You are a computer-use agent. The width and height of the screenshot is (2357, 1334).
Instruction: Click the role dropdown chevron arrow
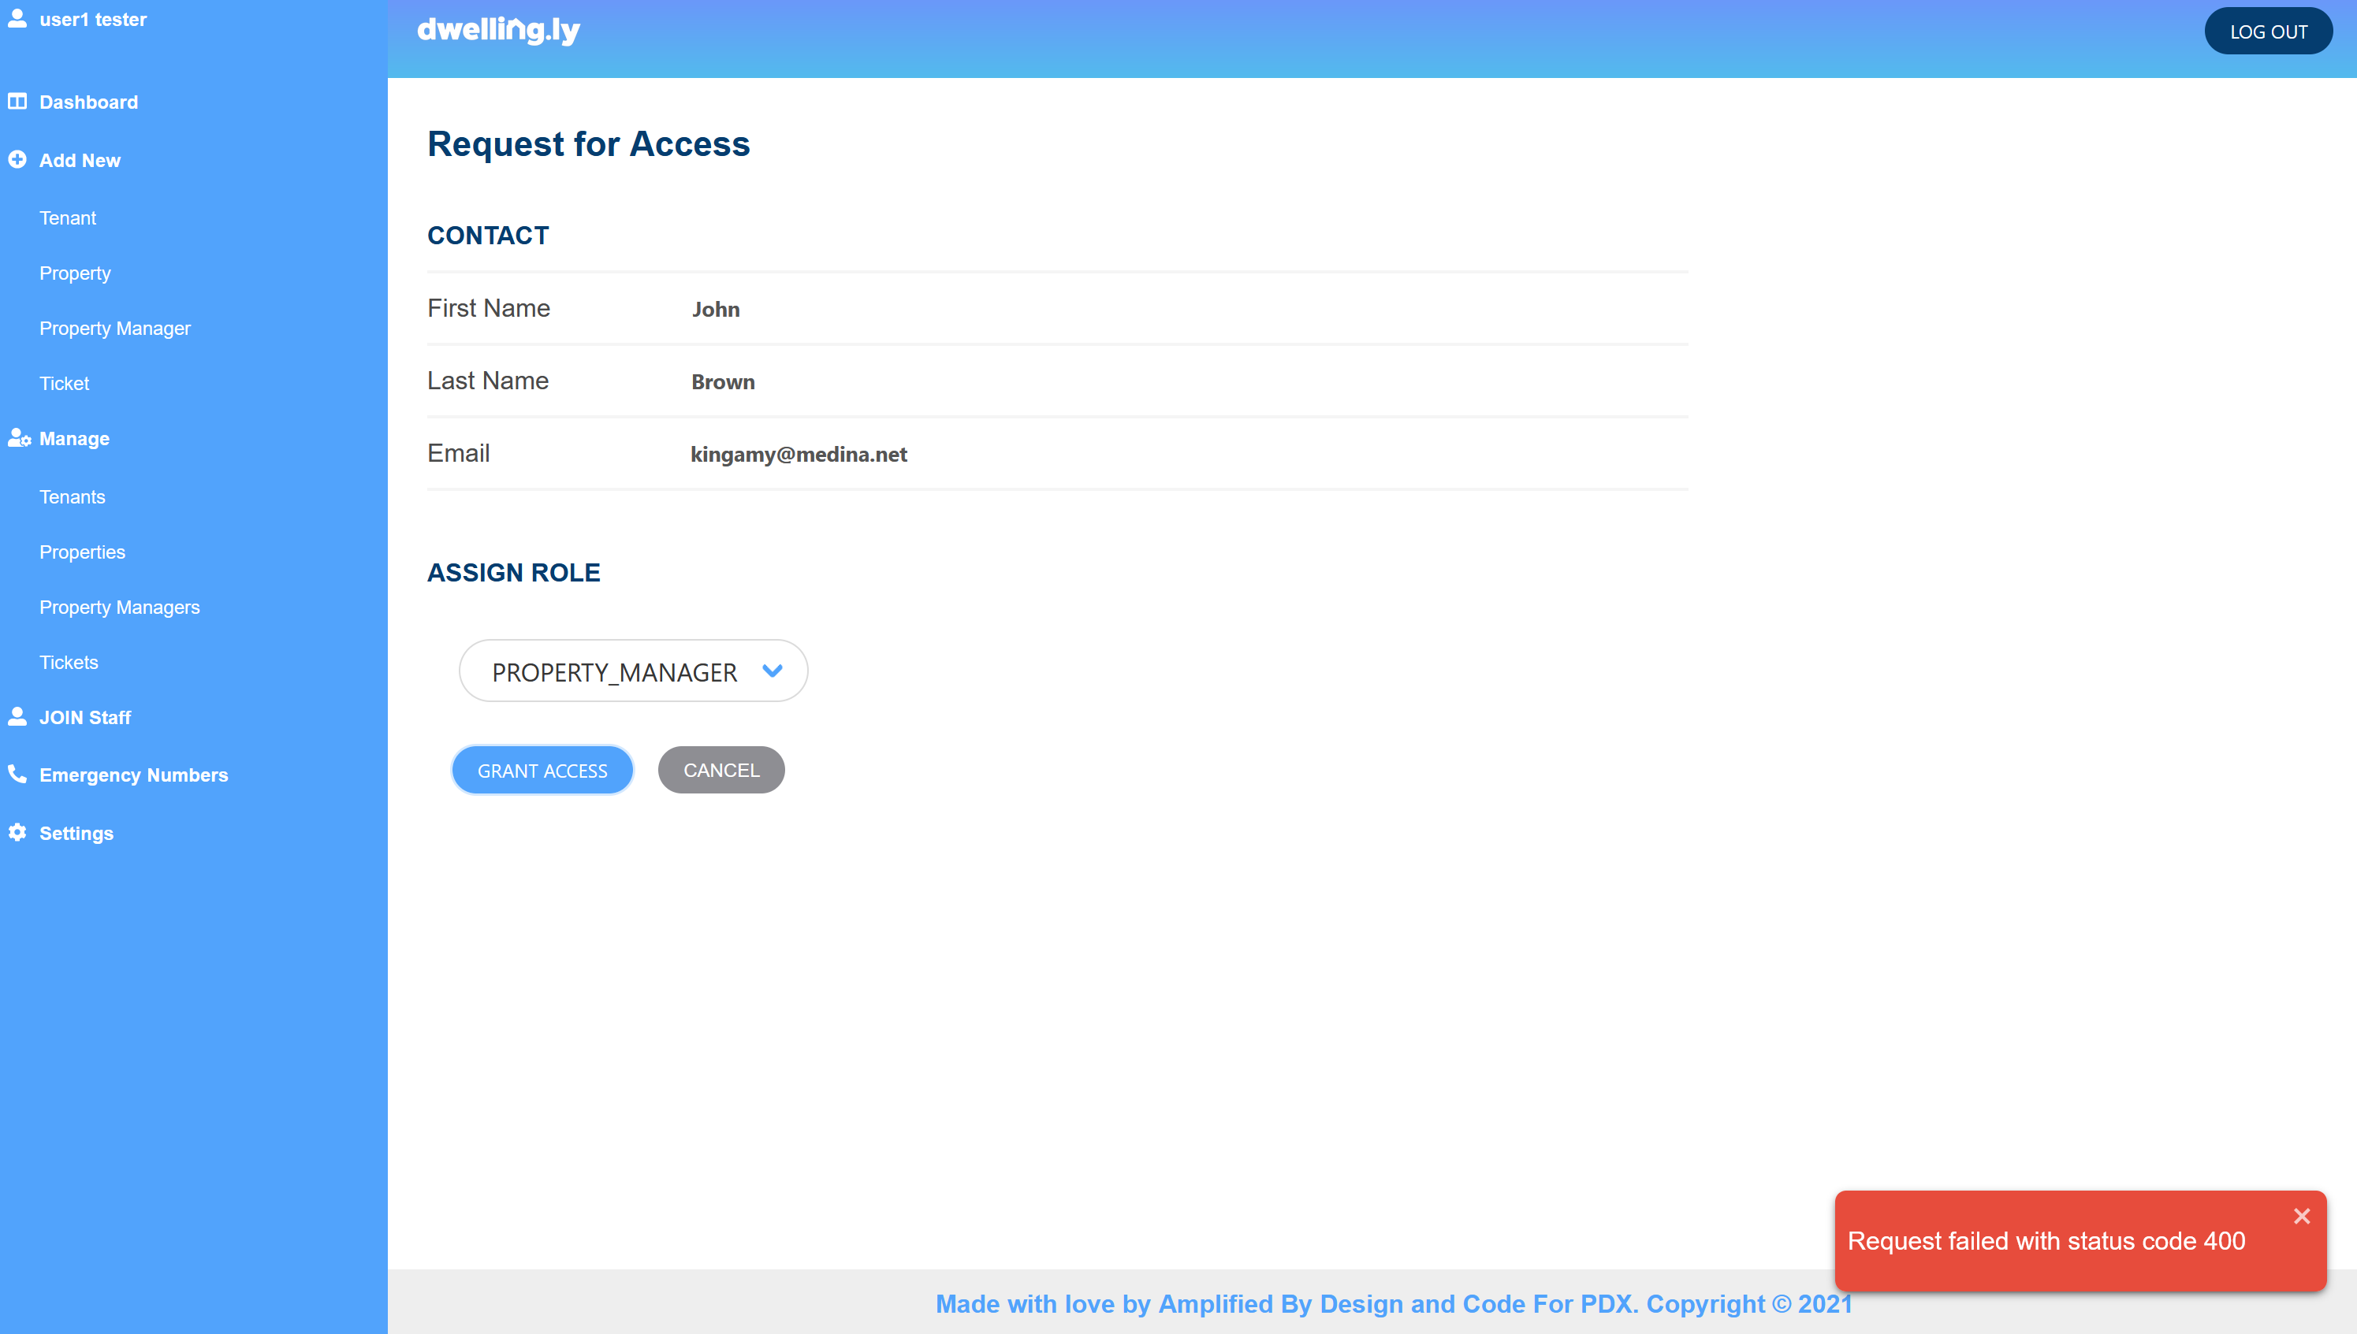pyautogui.click(x=773, y=671)
